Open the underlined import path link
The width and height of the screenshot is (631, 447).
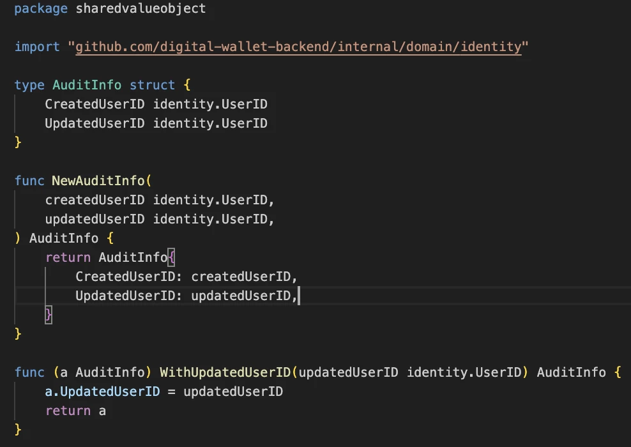pos(297,46)
